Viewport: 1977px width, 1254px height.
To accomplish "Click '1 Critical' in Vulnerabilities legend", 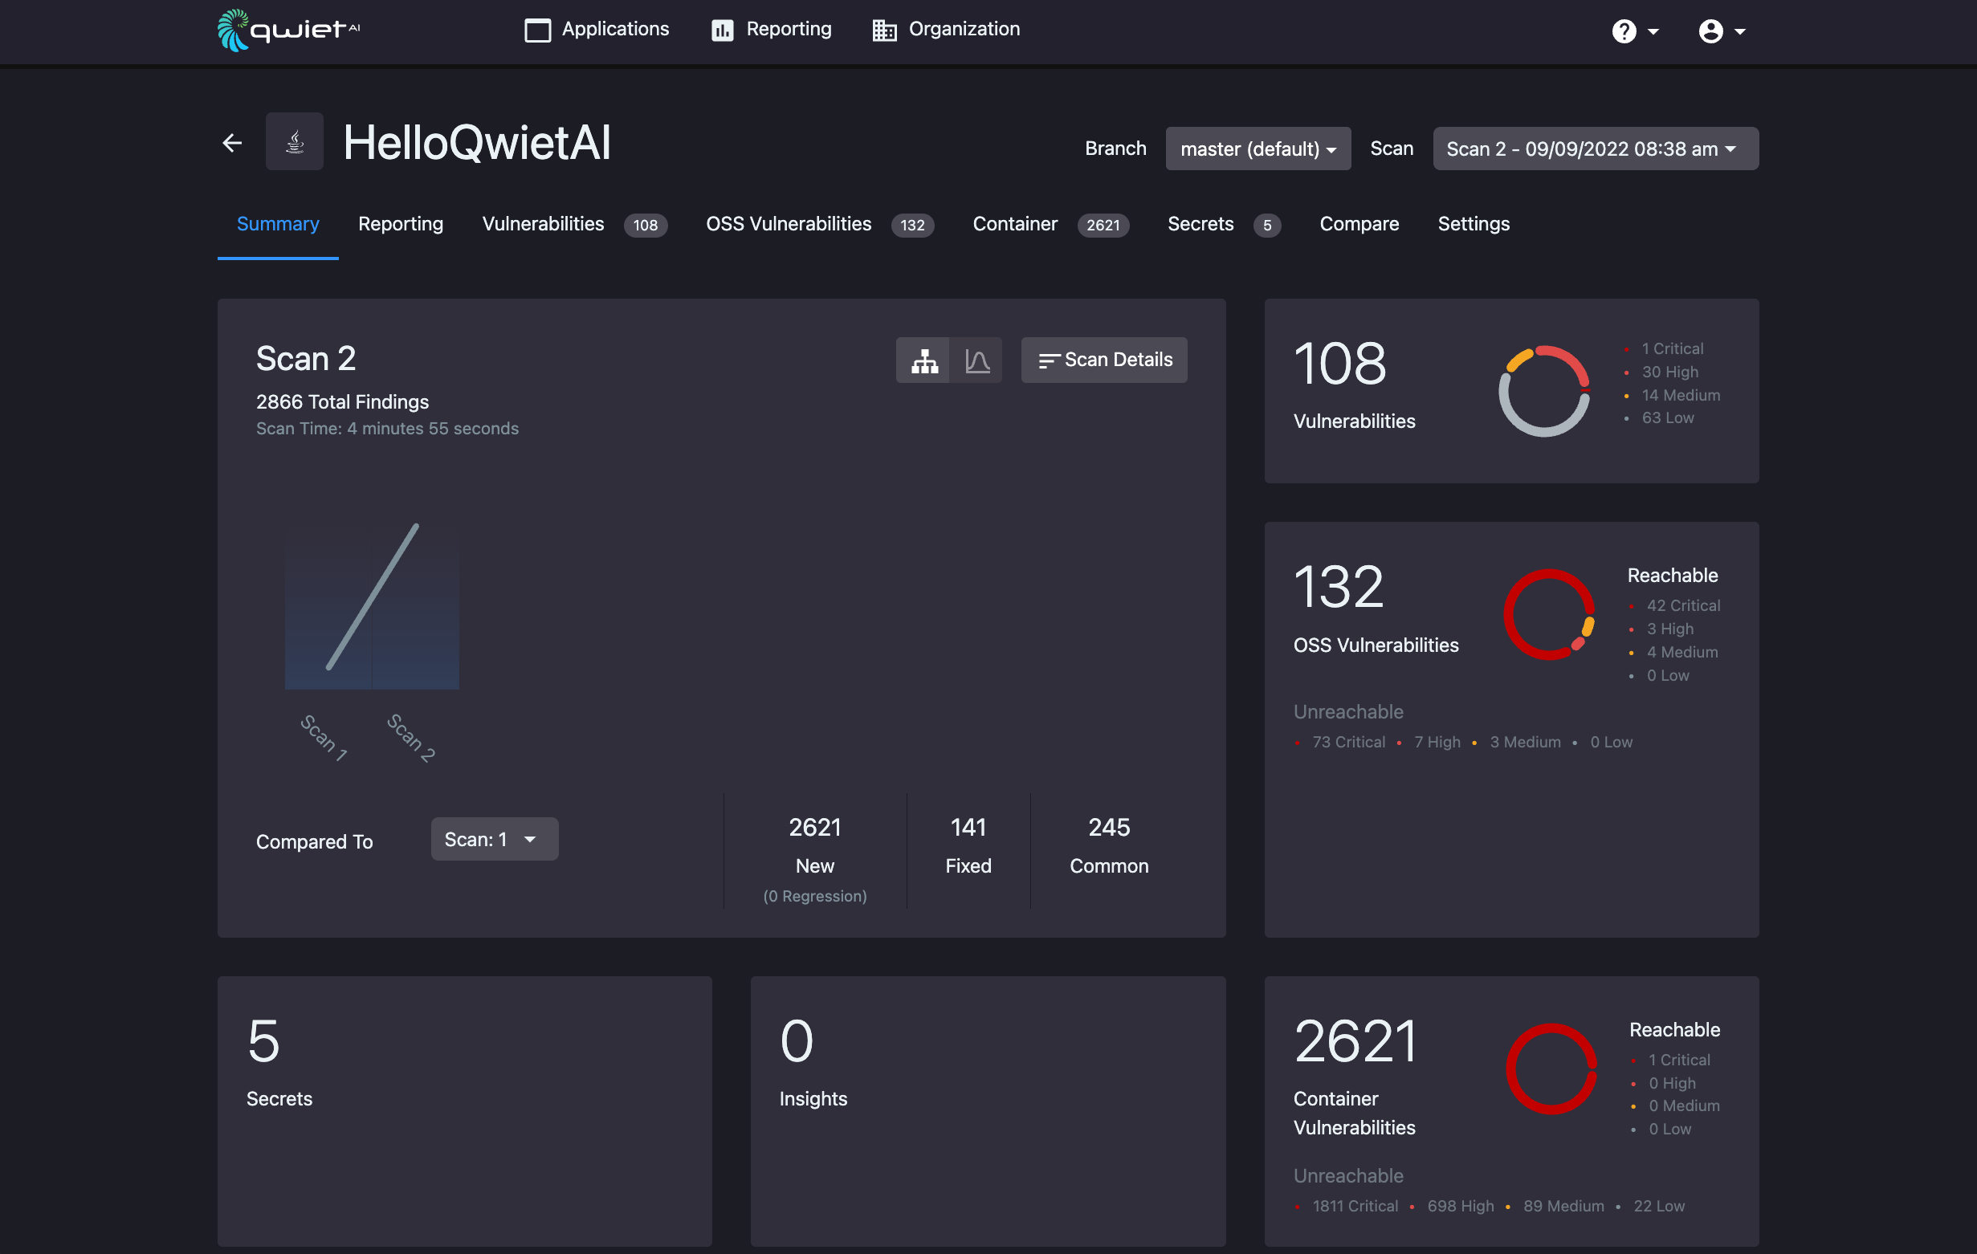I will (x=1673, y=348).
